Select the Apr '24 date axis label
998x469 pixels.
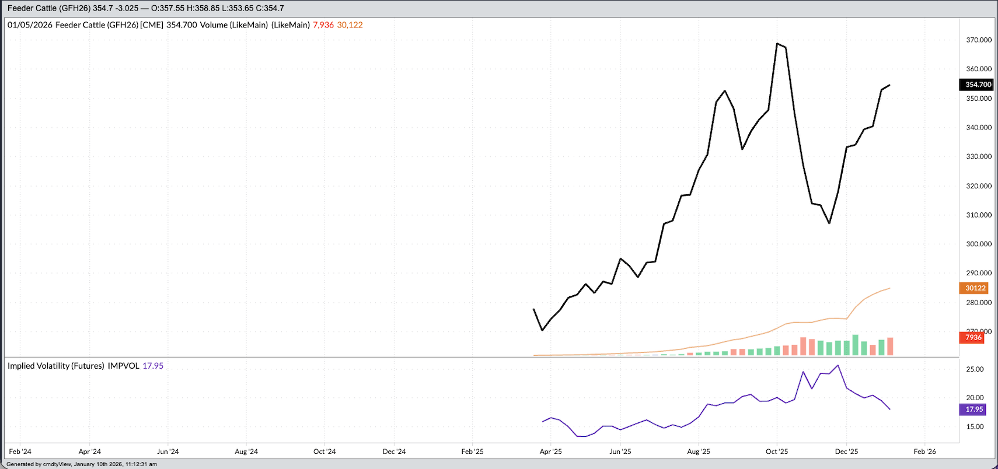[x=90, y=452]
